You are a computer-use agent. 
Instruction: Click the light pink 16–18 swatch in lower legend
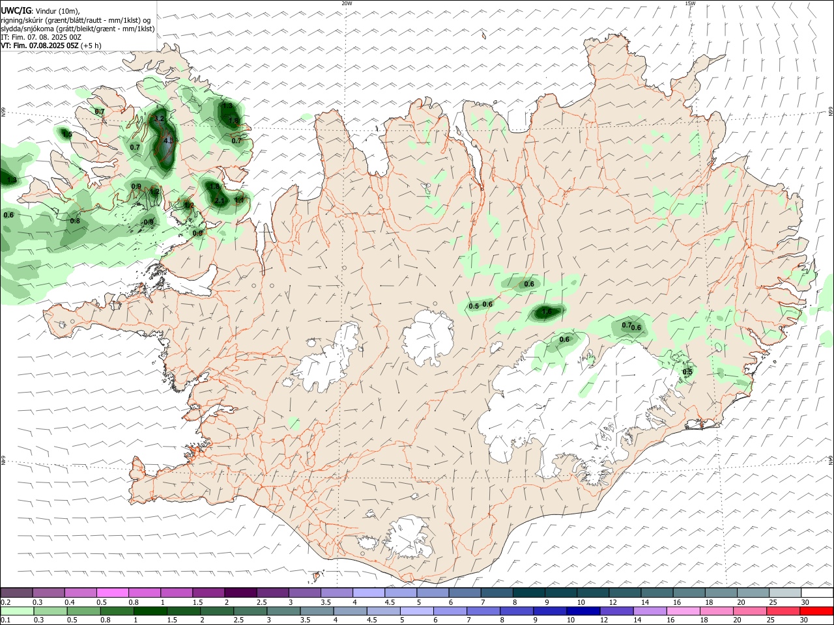(x=682, y=611)
